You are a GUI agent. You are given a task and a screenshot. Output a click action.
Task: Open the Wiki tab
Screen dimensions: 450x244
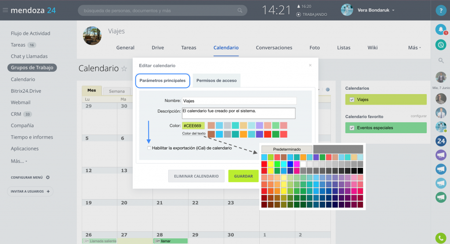click(373, 47)
